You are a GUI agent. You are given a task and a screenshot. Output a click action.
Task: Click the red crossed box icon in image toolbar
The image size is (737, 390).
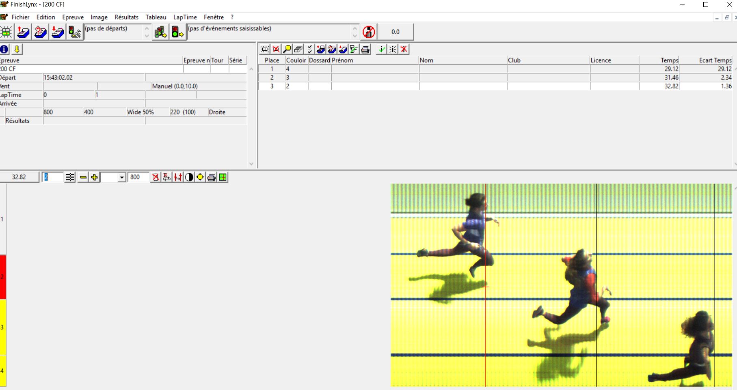(156, 177)
